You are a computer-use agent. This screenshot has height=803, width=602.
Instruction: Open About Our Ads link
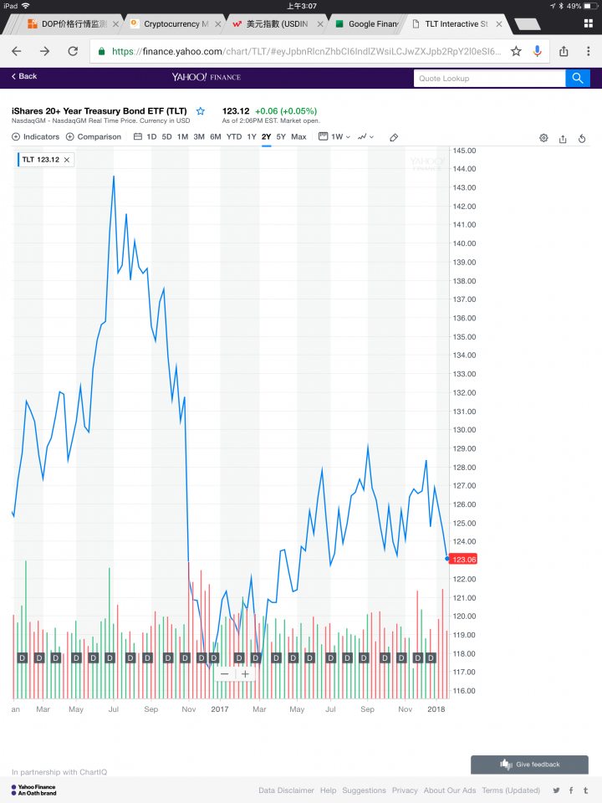coord(450,790)
